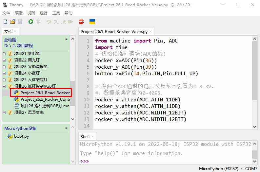Open the MicroPython device panel hamburger menu

(67, 128)
